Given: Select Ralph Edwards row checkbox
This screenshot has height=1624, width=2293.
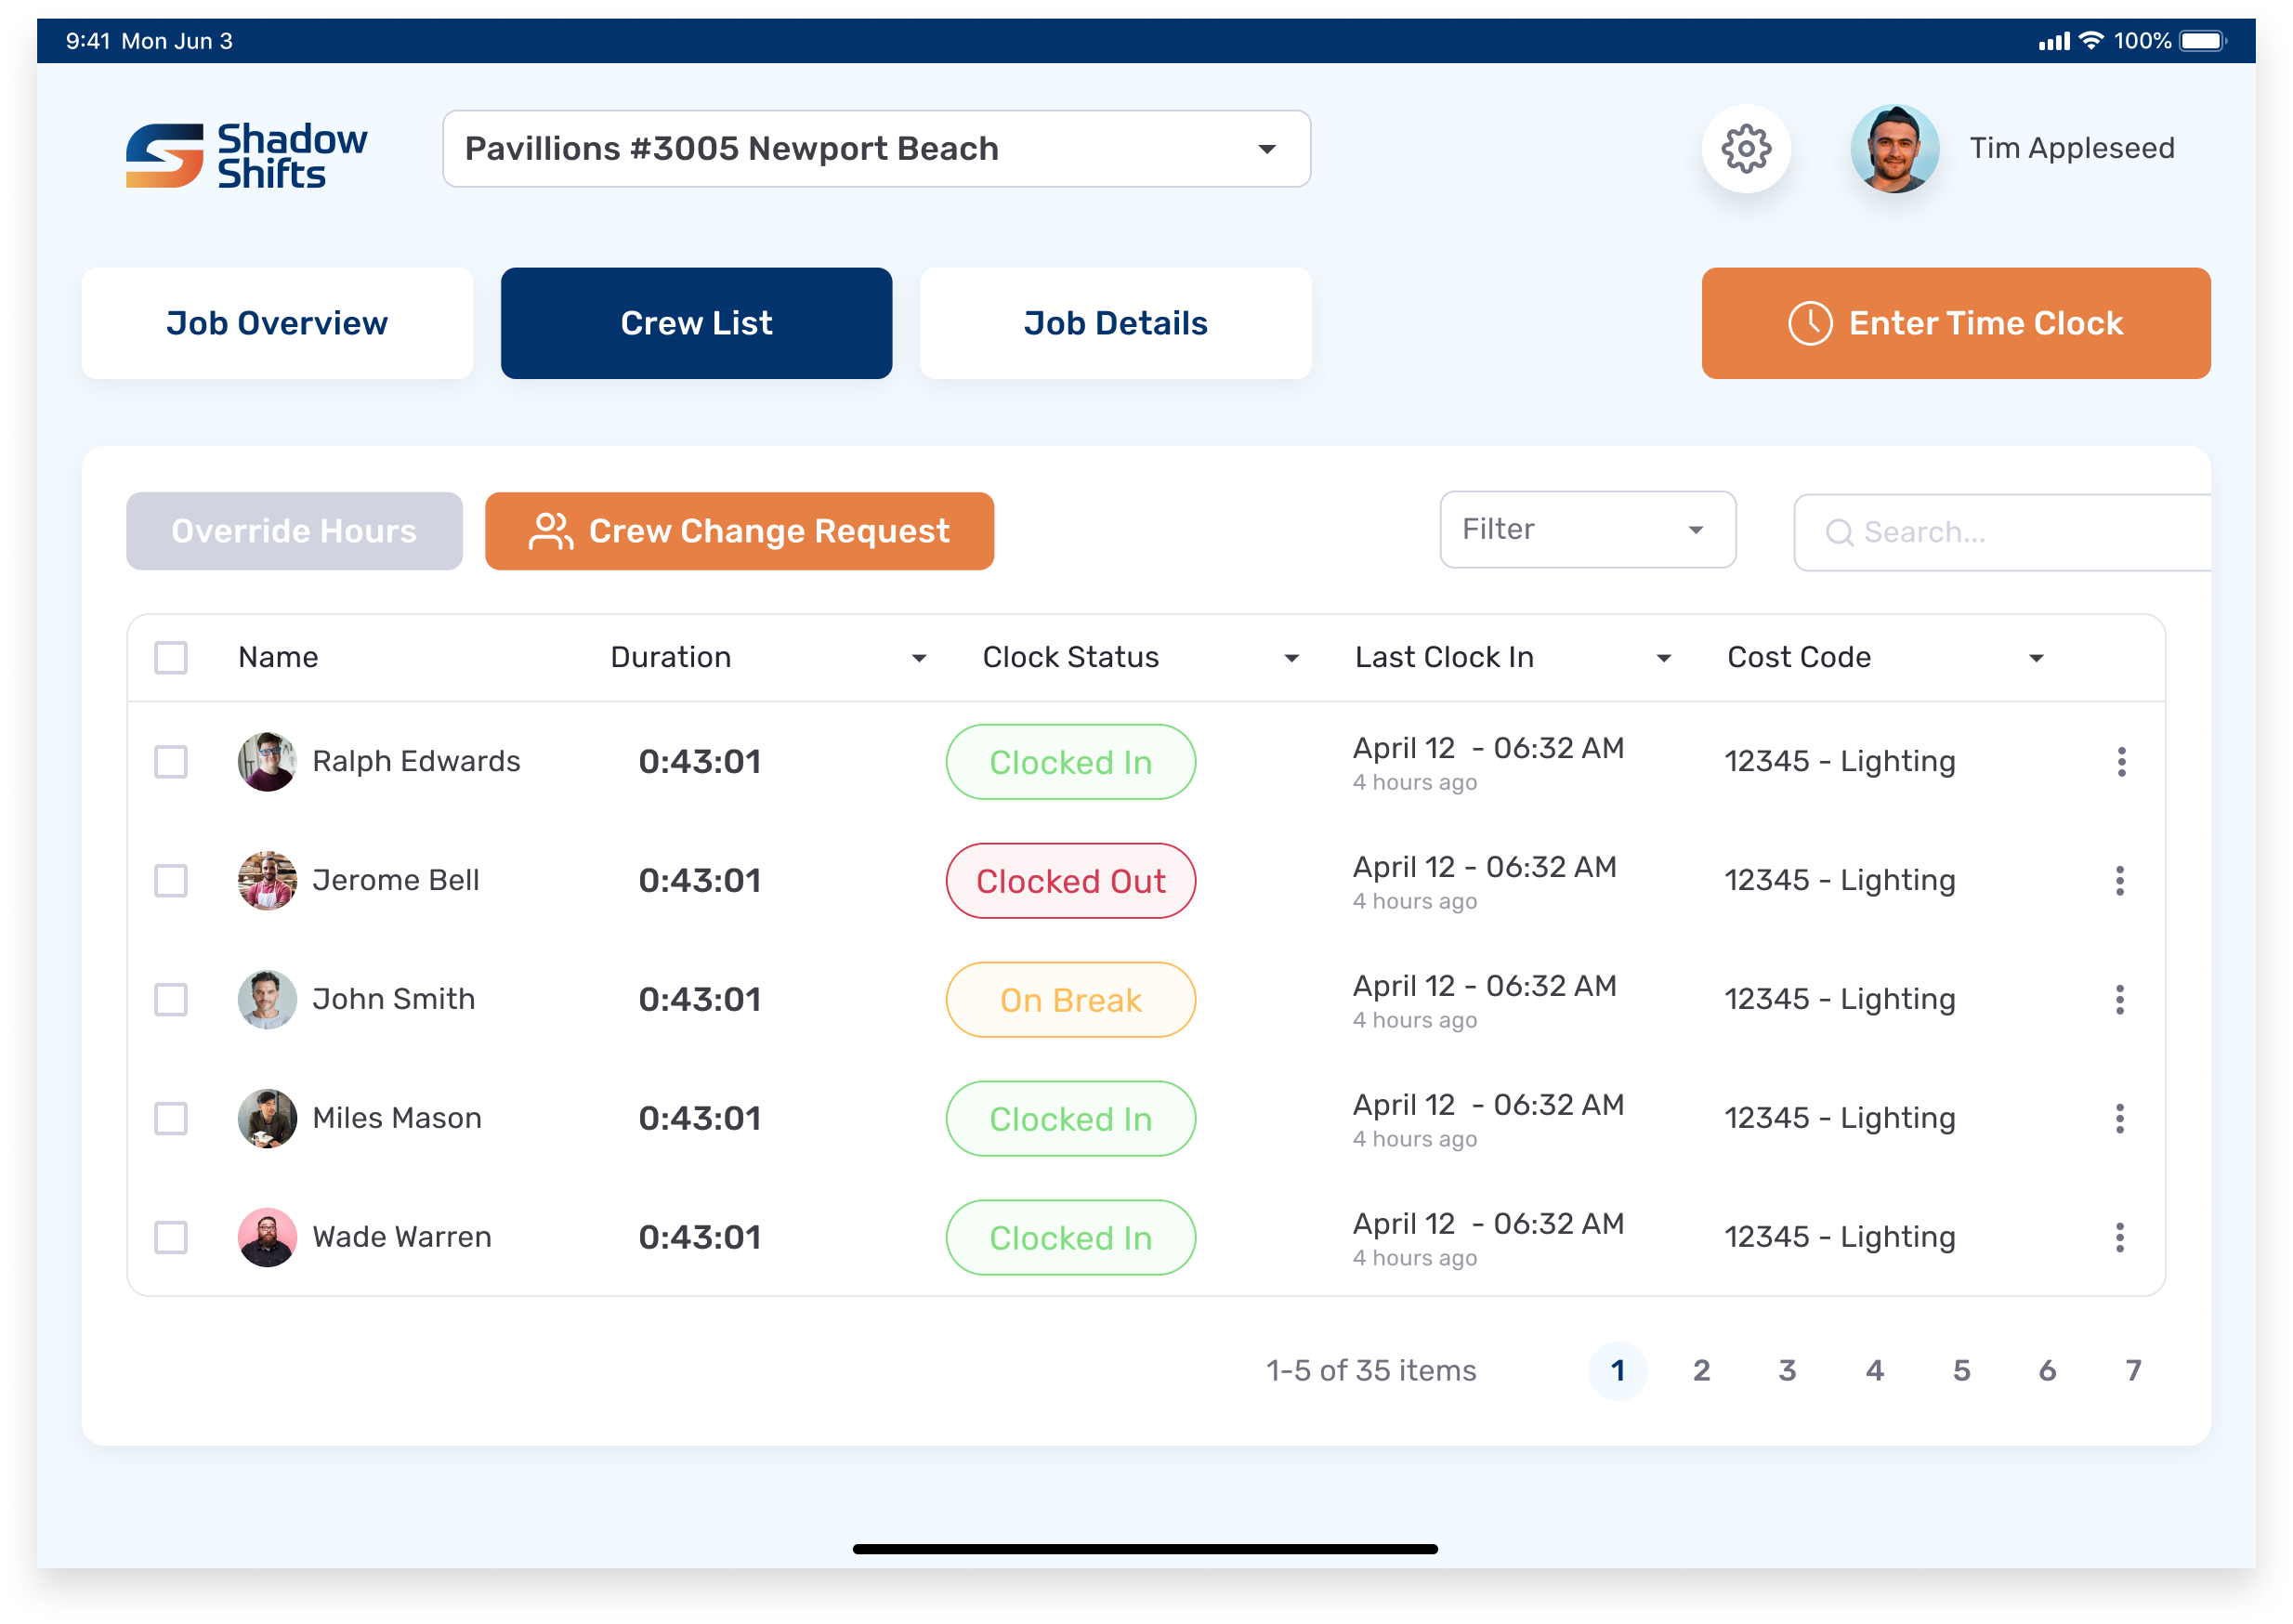Looking at the screenshot, I should [x=171, y=762].
